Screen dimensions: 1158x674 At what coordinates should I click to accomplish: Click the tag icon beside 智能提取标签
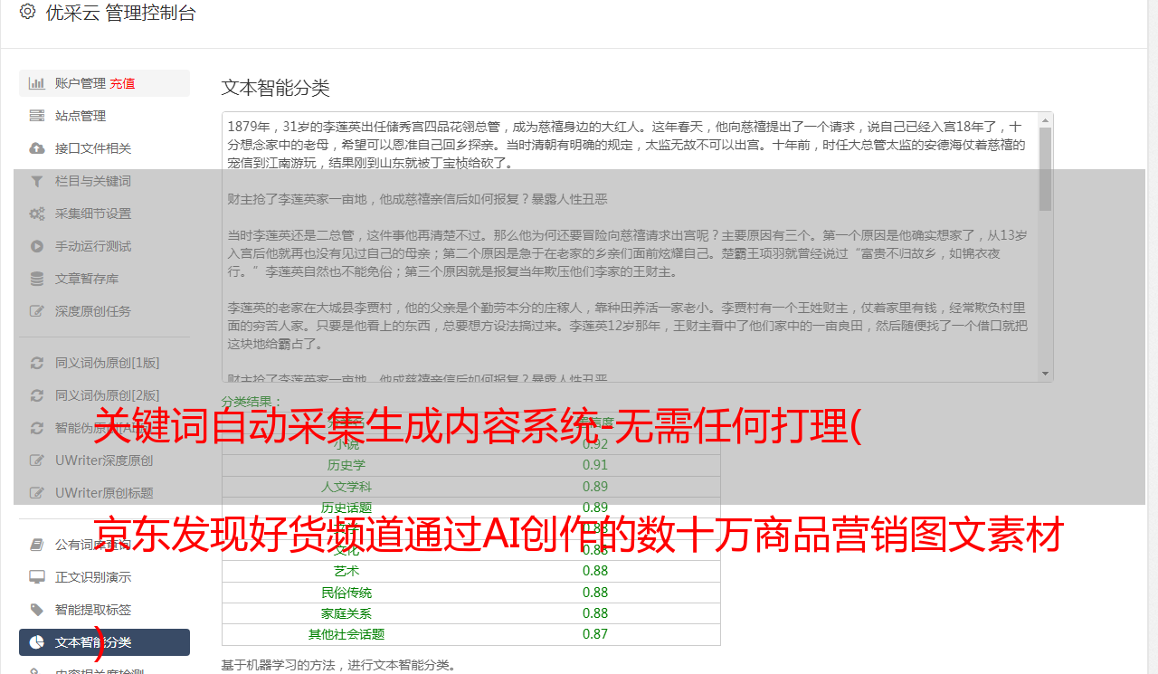(37, 610)
